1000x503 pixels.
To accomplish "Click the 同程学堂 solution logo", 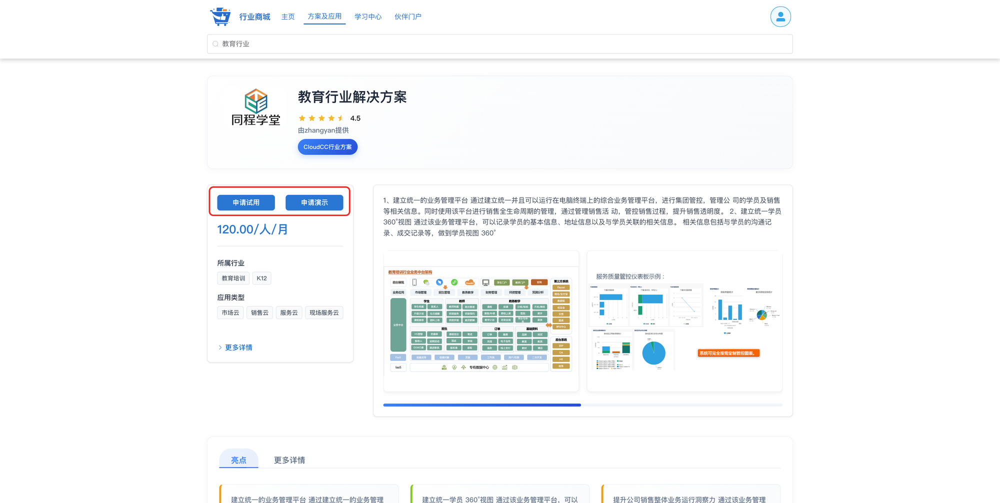I will tap(255, 107).
